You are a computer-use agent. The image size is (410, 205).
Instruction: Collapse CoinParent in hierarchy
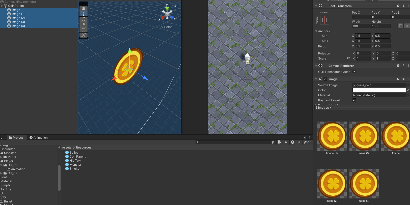2,6
